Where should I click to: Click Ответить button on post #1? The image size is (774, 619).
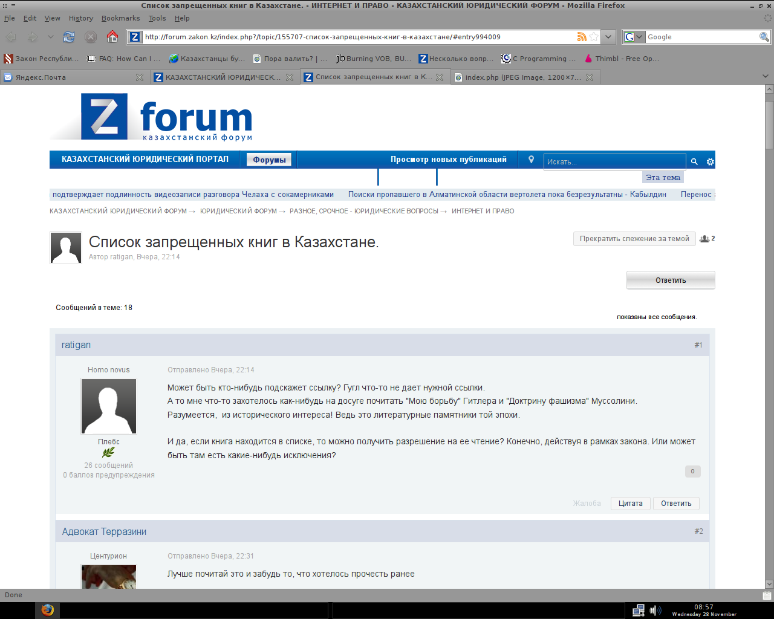676,504
